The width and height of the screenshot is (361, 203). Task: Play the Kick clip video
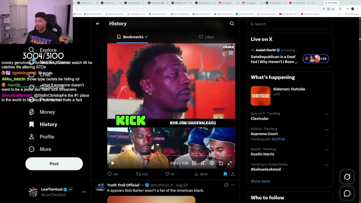[113, 163]
